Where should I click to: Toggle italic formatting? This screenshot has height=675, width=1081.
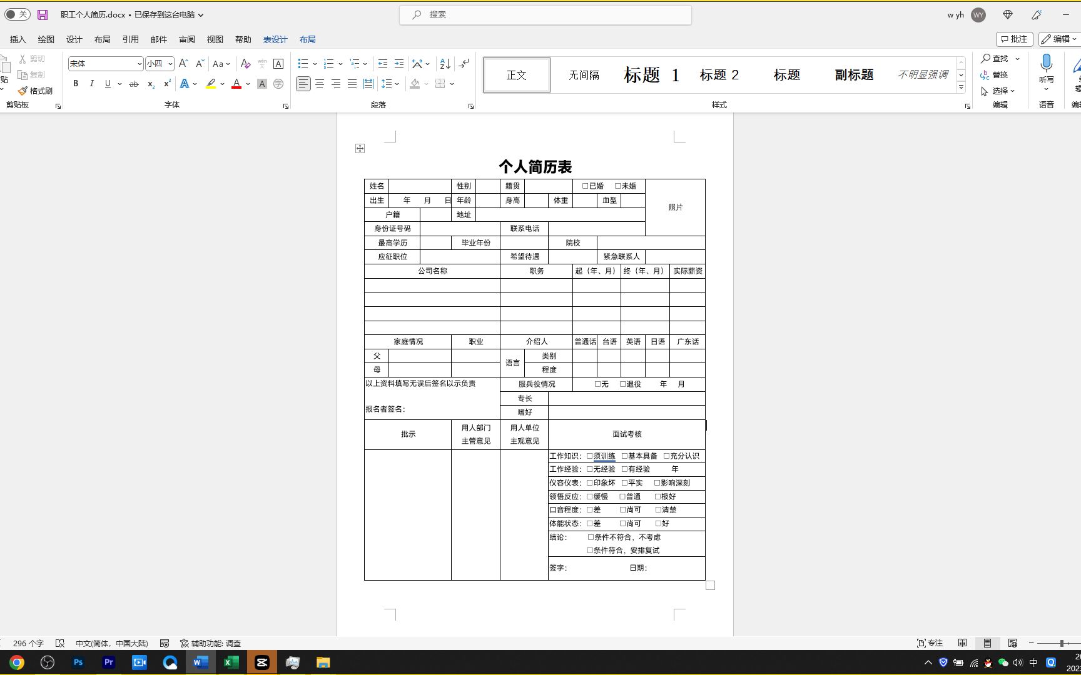click(91, 84)
